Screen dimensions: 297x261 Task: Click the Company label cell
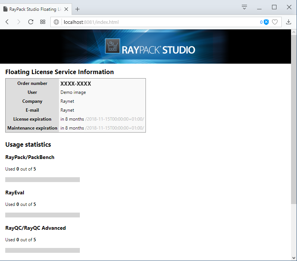click(32, 101)
